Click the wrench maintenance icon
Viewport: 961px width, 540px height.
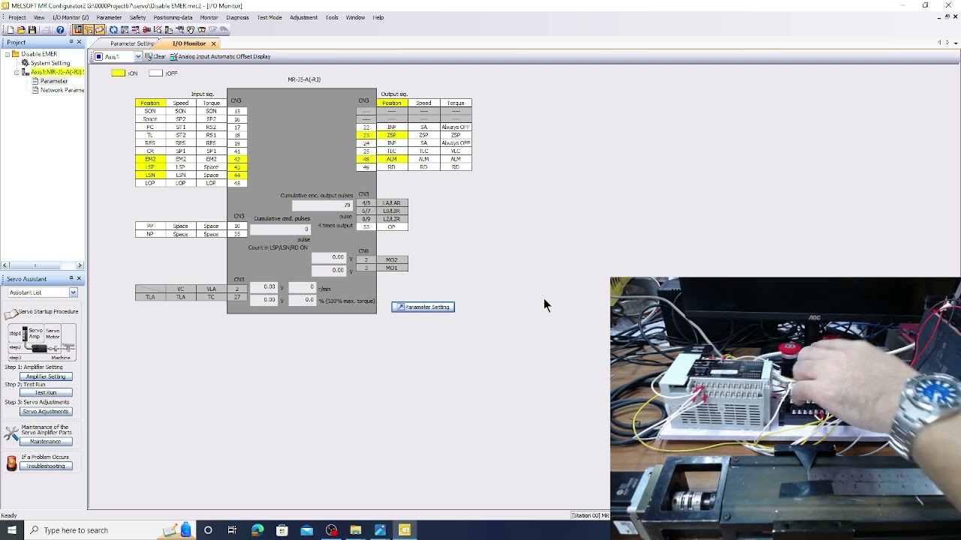[11, 433]
